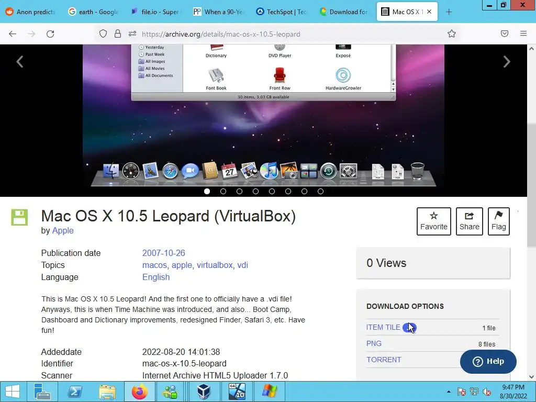Open the tracking protection shield icon
Image resolution: width=536 pixels, height=402 pixels.
(x=103, y=33)
